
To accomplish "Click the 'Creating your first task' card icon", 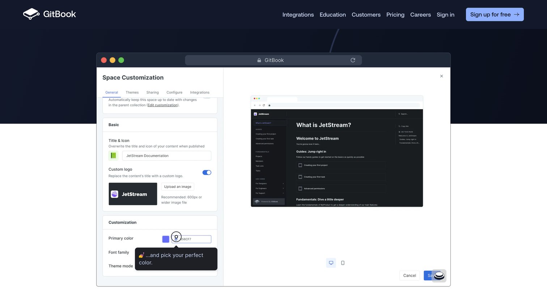I will point(300,177).
